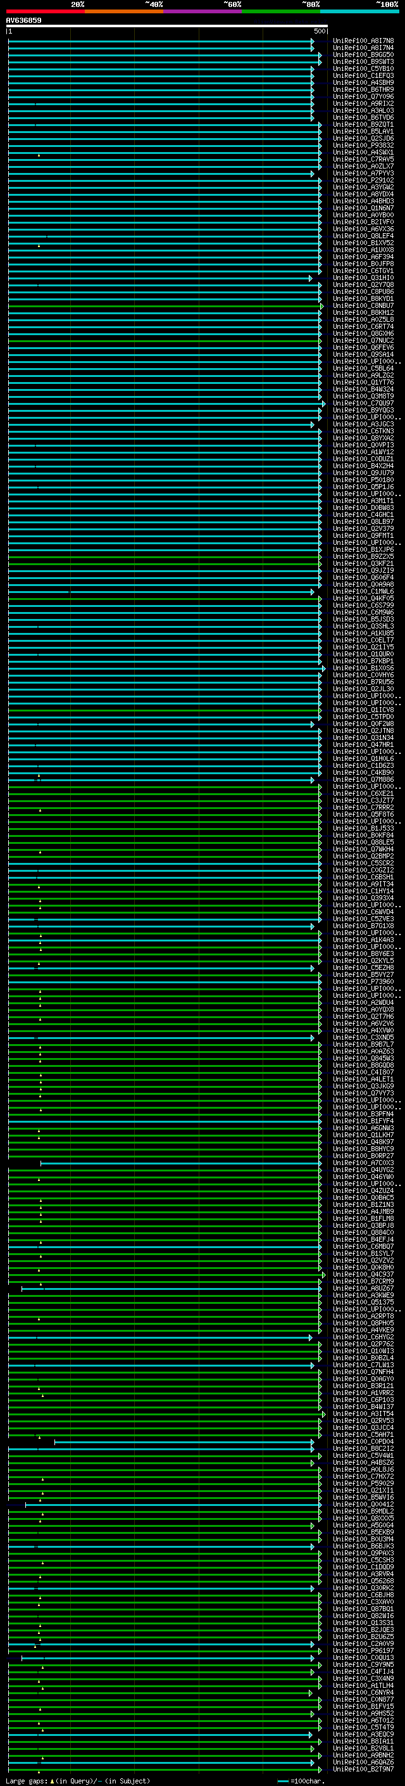Click the start tick of UniRef100_A8UZ67 alignment
This screenshot has height=1786, width=405.
pos(22,1288)
